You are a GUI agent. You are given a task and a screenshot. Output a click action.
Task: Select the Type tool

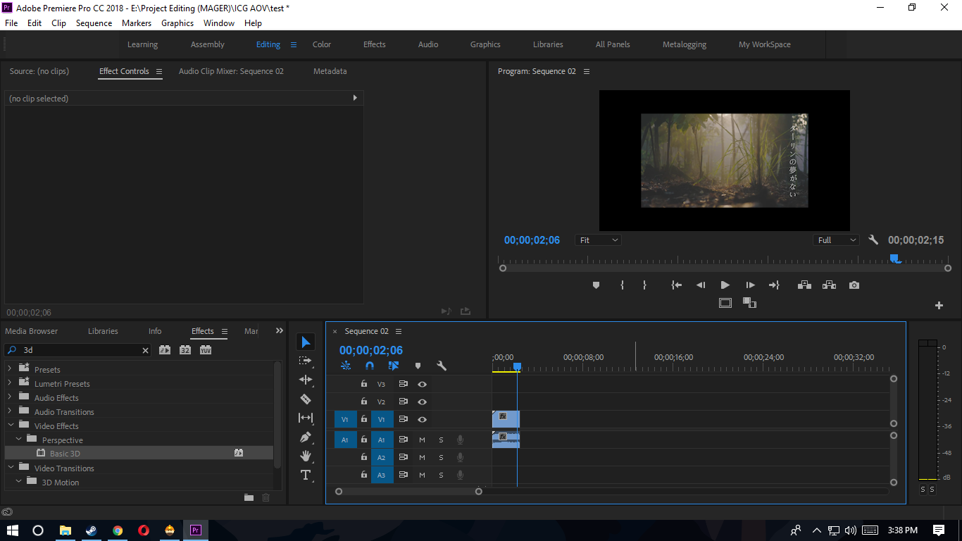tap(306, 475)
